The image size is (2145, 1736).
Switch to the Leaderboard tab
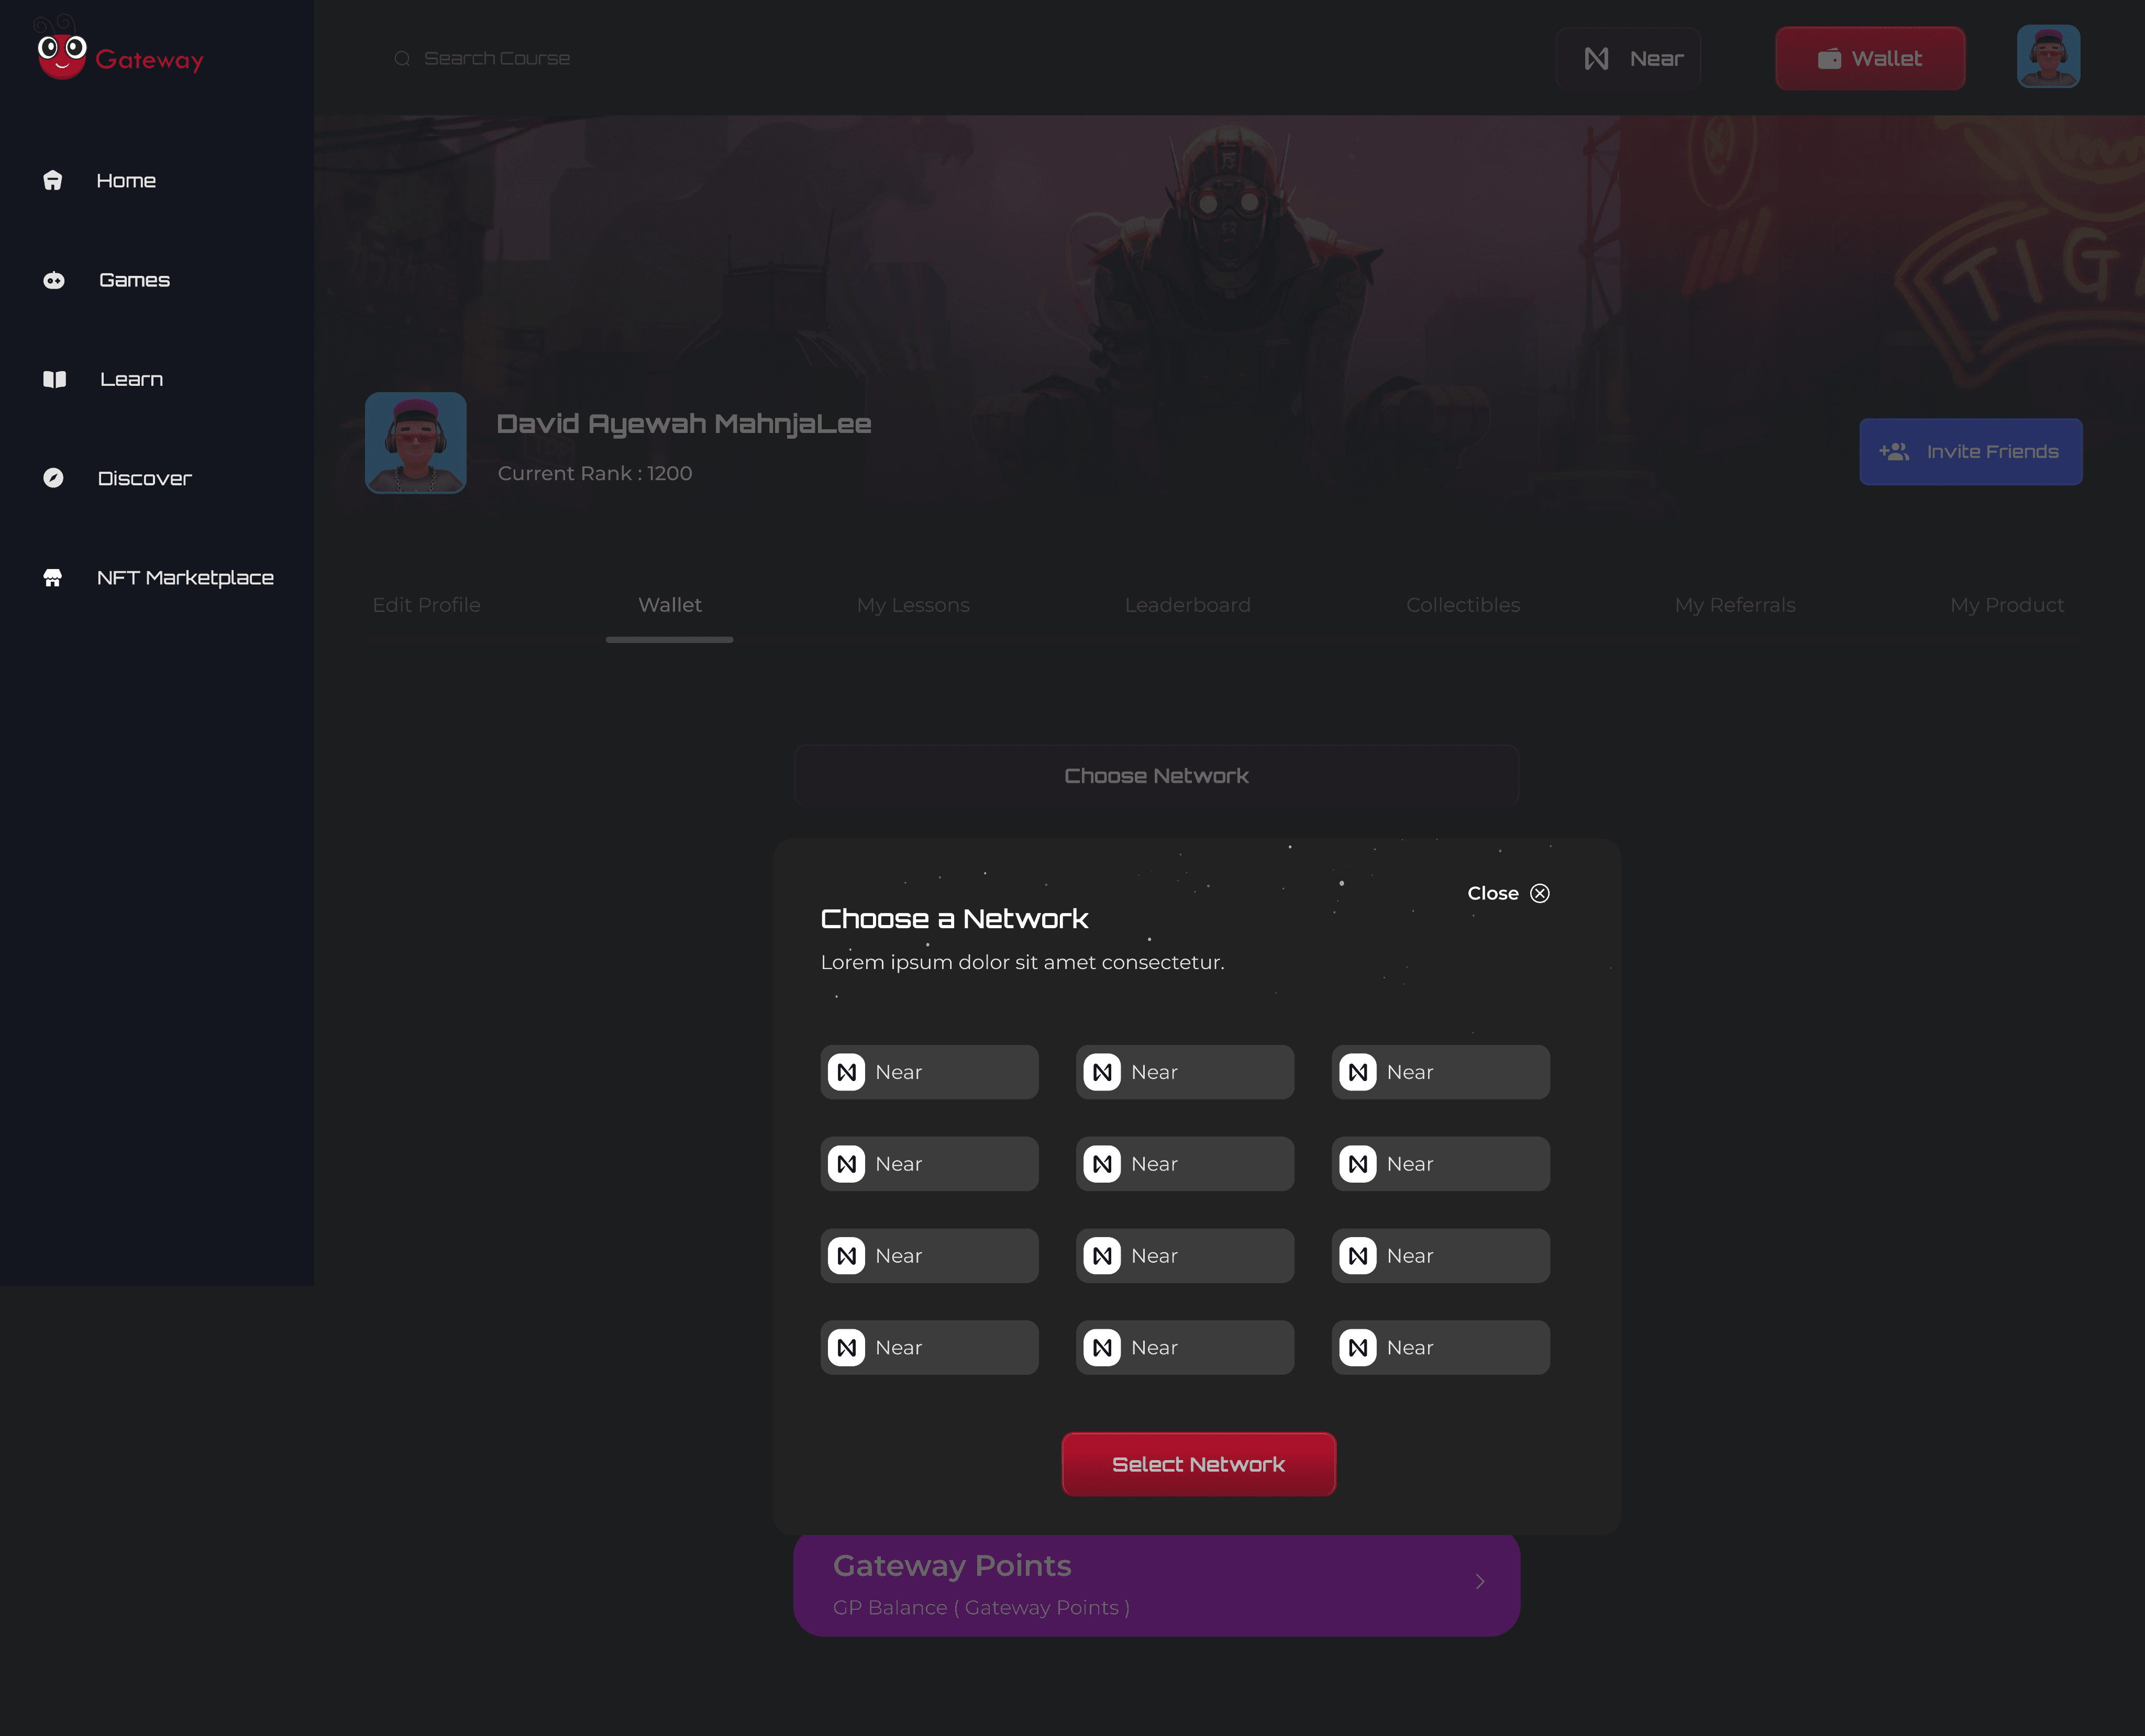point(1188,605)
